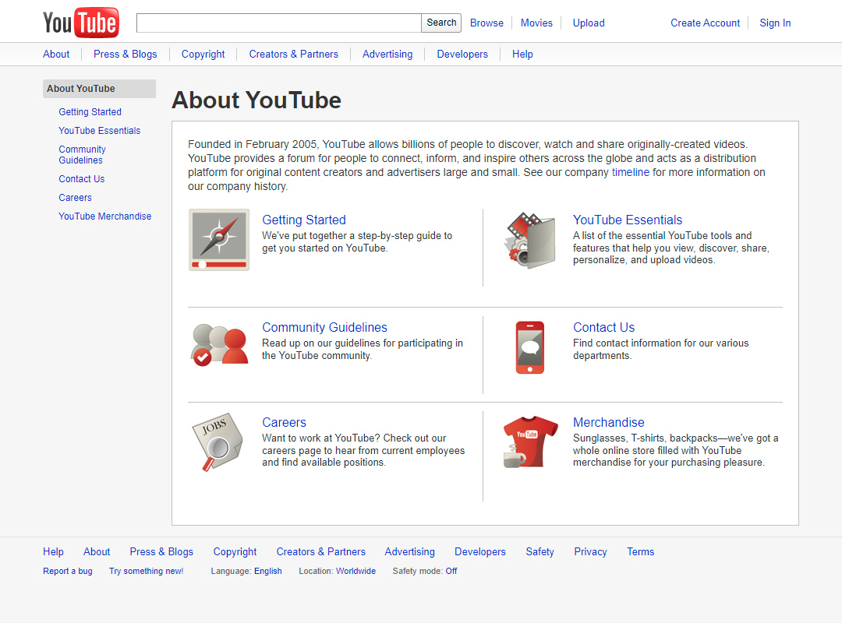842x623 pixels.
Task: Change Location from Worldwide
Action: click(x=356, y=571)
